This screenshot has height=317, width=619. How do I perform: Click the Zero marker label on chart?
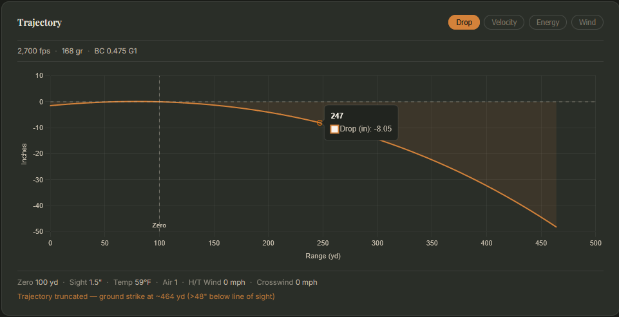tap(159, 226)
